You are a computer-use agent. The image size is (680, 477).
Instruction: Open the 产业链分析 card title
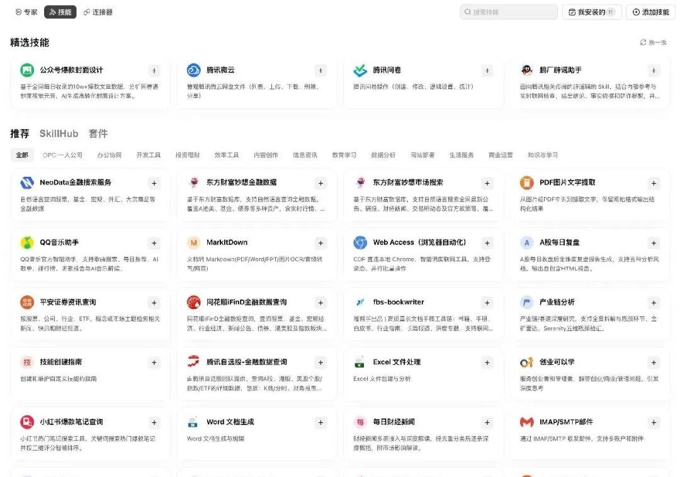[557, 302]
